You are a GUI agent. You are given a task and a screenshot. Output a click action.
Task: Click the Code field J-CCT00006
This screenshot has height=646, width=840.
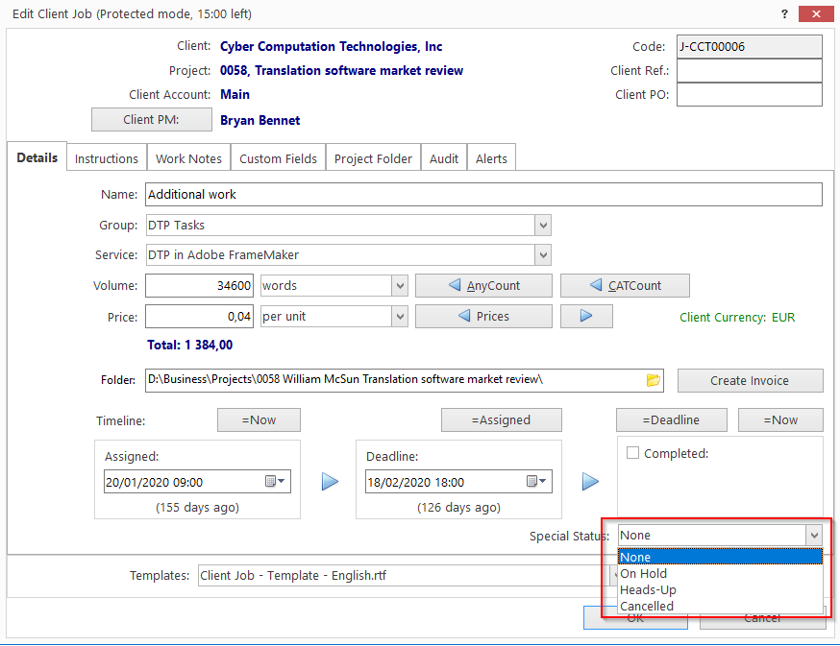coord(750,47)
